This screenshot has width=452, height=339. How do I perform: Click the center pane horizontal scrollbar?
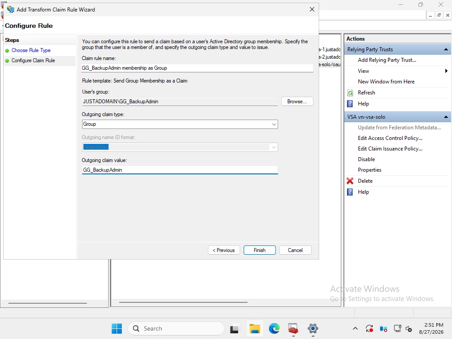pos(183,302)
